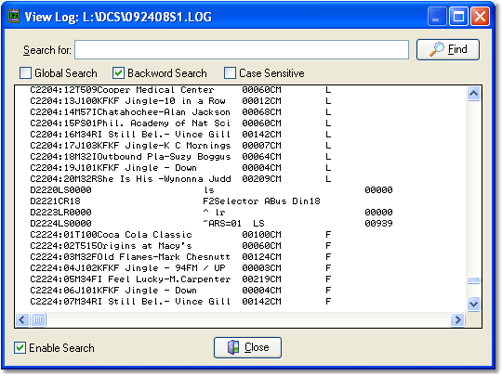Viewport: 502px width, 376px height.
Task: Turn on Case Sensitive matching
Action: coord(230,73)
